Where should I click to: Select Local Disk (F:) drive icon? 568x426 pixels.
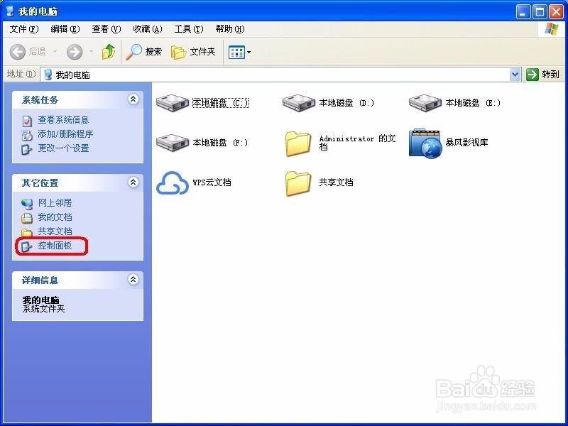(x=173, y=143)
